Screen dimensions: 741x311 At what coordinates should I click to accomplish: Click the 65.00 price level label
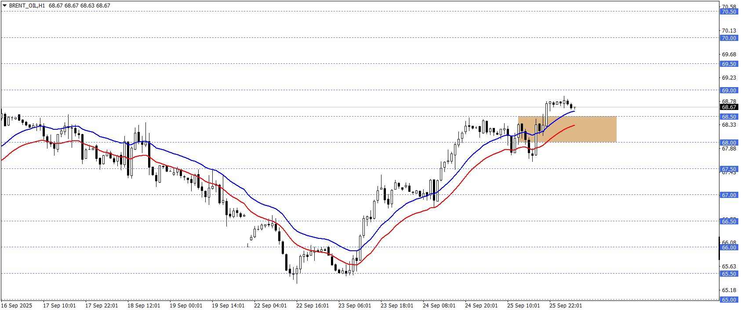pos(729,300)
